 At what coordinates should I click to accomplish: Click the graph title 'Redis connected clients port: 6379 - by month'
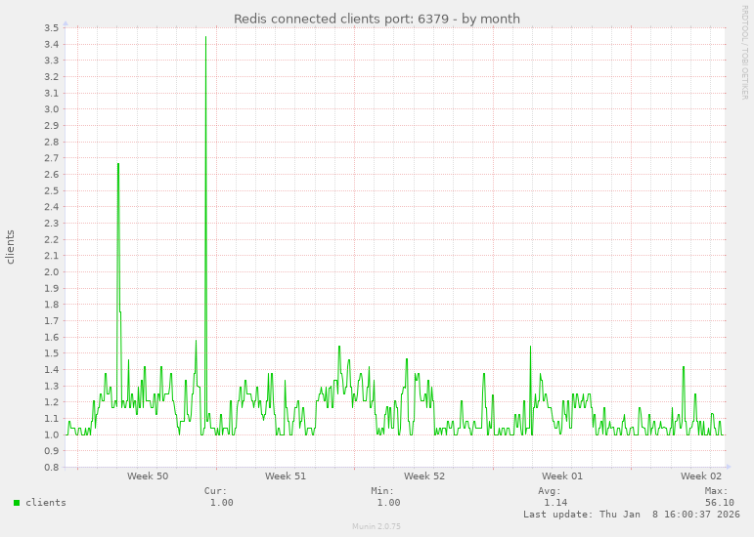point(377,19)
